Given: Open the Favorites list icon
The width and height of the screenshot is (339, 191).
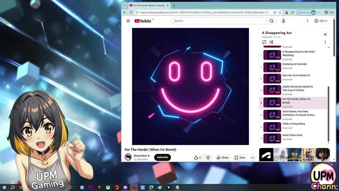Looking at the screenshot, I should tap(293, 12).
